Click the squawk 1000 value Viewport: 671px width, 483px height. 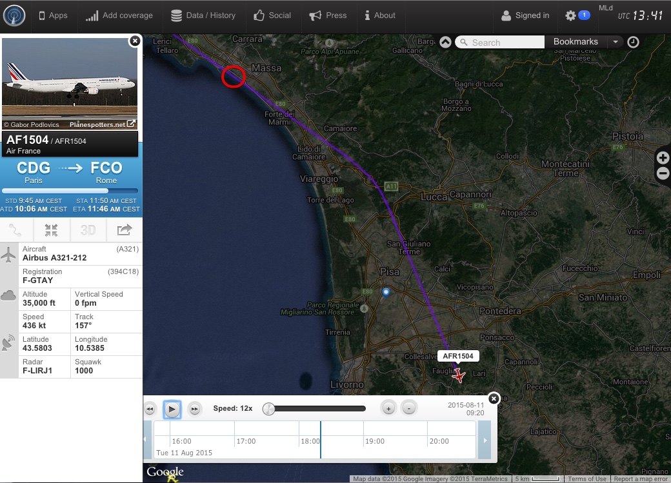[x=84, y=371]
